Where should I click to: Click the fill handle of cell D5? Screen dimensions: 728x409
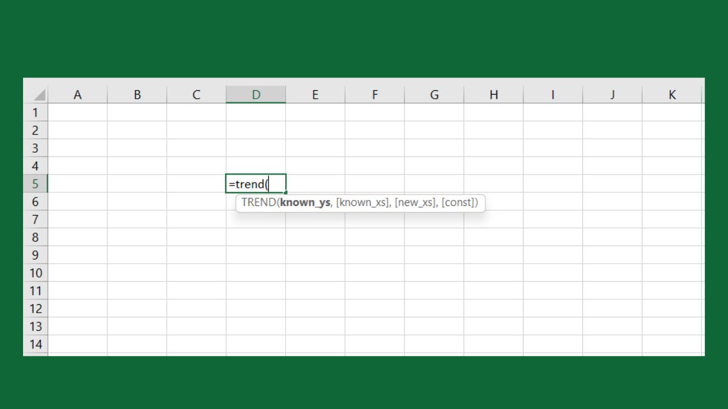tap(285, 192)
